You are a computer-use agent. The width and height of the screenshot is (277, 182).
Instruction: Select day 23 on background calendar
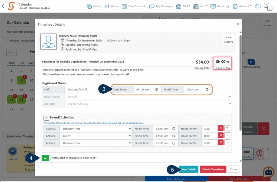(21, 100)
